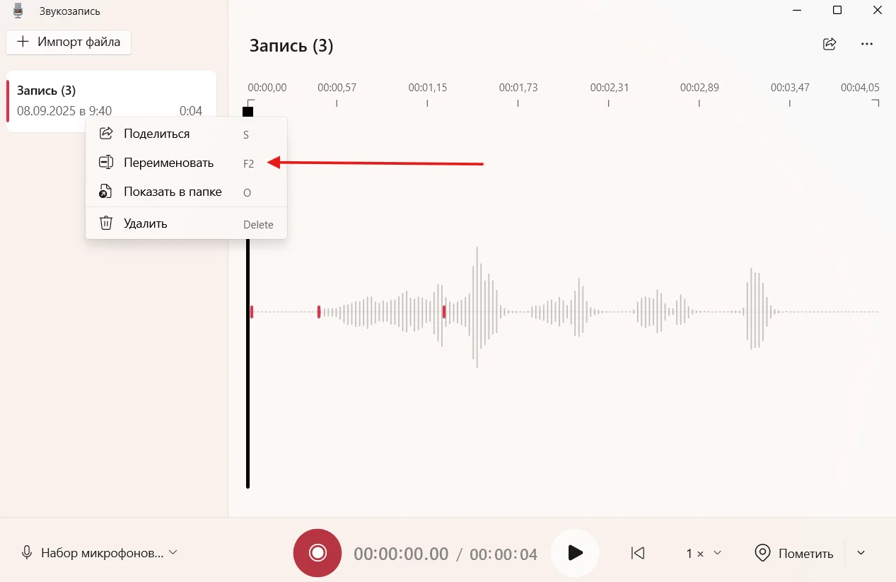
Task: Add a marker with Пометить button
Action: (x=793, y=553)
